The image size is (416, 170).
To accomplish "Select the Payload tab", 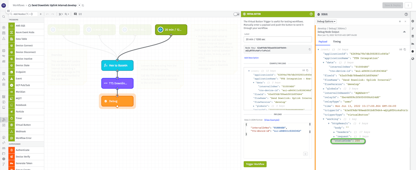I will click(x=323, y=42).
